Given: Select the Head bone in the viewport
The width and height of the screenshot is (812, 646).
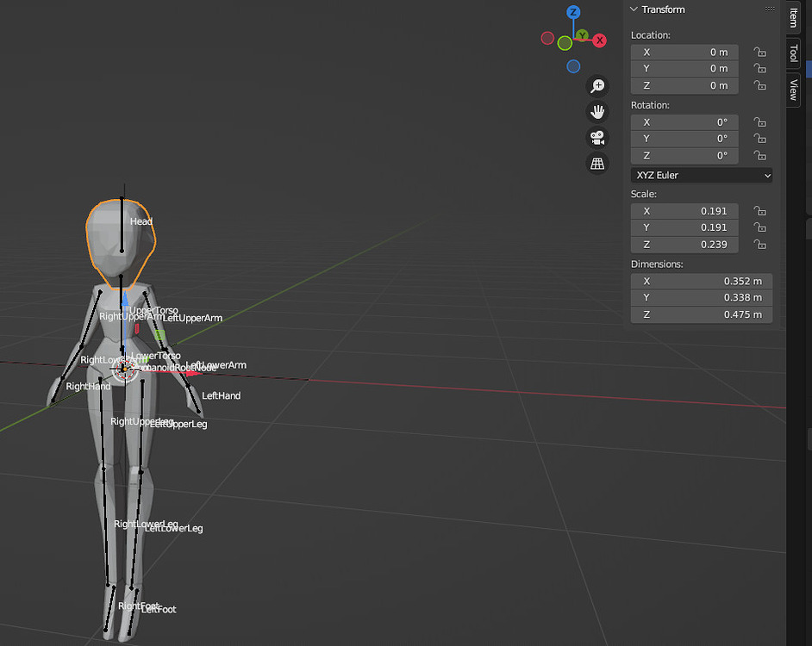Looking at the screenshot, I should (141, 221).
